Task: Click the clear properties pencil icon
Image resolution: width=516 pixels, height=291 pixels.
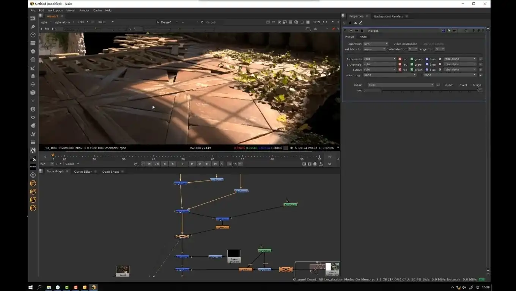Action: (x=360, y=23)
